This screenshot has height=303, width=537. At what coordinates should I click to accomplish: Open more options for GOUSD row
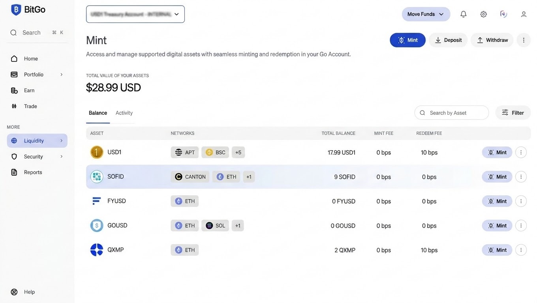[x=521, y=226]
